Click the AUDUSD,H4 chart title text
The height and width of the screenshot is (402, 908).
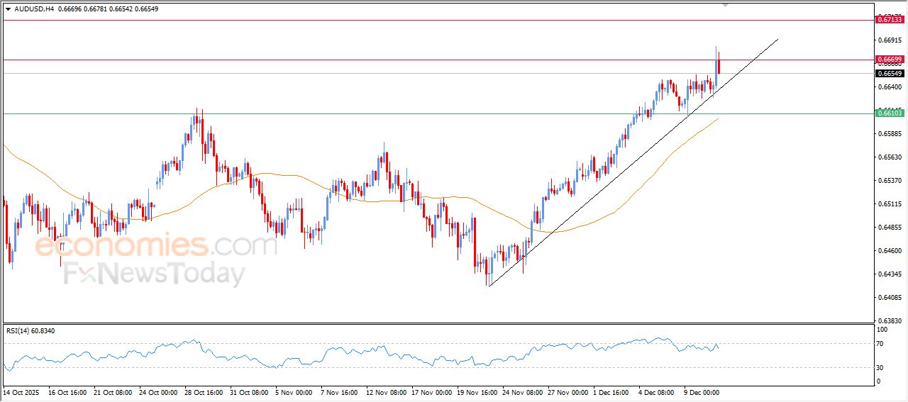pyautogui.click(x=34, y=9)
